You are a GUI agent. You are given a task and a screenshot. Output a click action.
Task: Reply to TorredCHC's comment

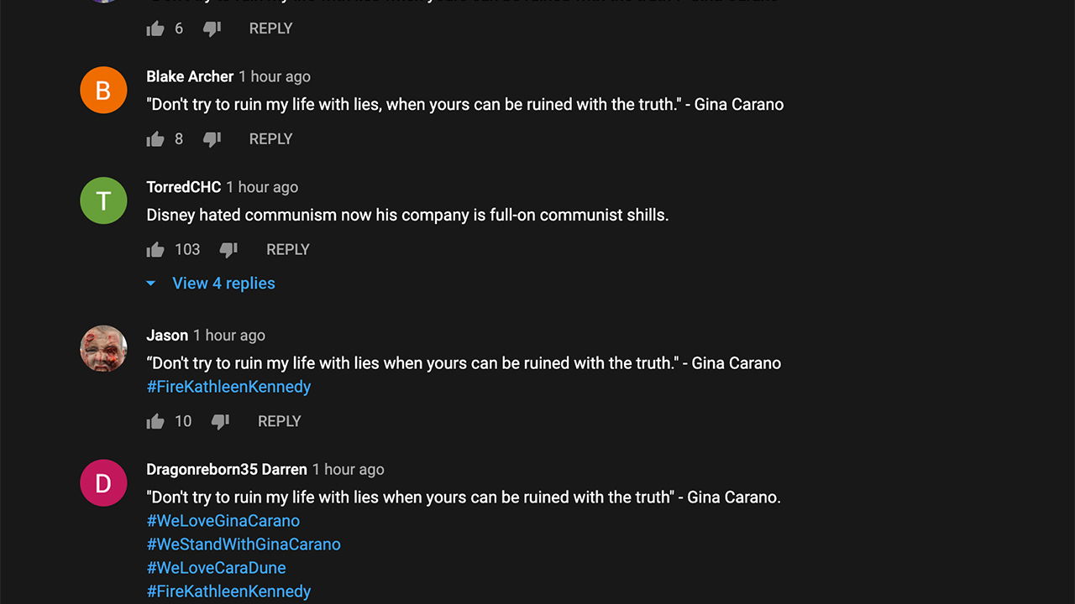(x=287, y=250)
